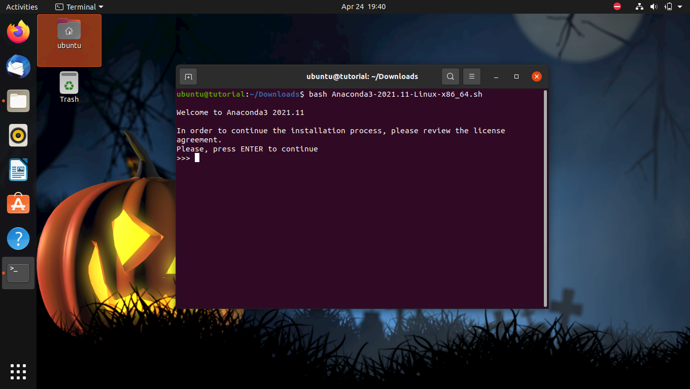
Task: Open the ubuntu home folder on the desktop
Action: click(69, 34)
